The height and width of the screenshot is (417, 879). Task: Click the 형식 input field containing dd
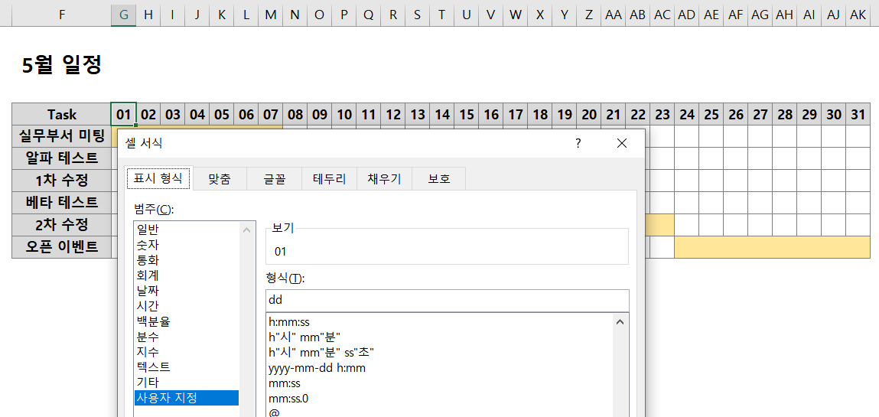tap(448, 300)
